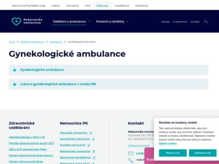Click the Zobrazit na mapě link

pos(139,146)
